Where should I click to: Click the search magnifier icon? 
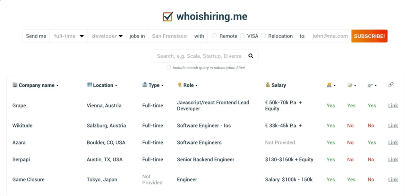(x=251, y=56)
